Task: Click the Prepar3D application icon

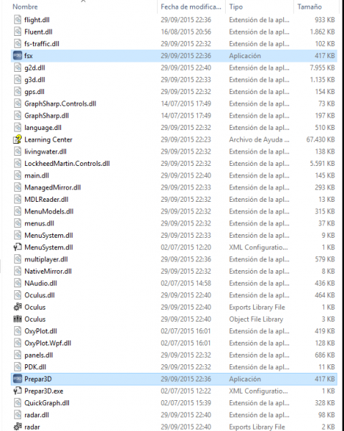Action: tap(17, 379)
